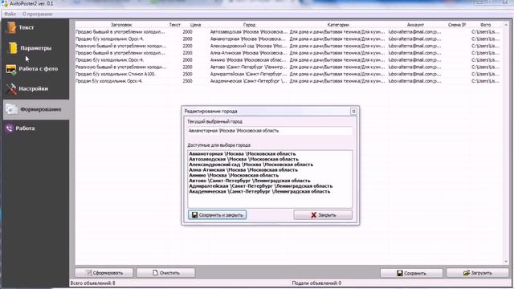
Task: Click the Закрыть button in dialog
Action: point(323,215)
